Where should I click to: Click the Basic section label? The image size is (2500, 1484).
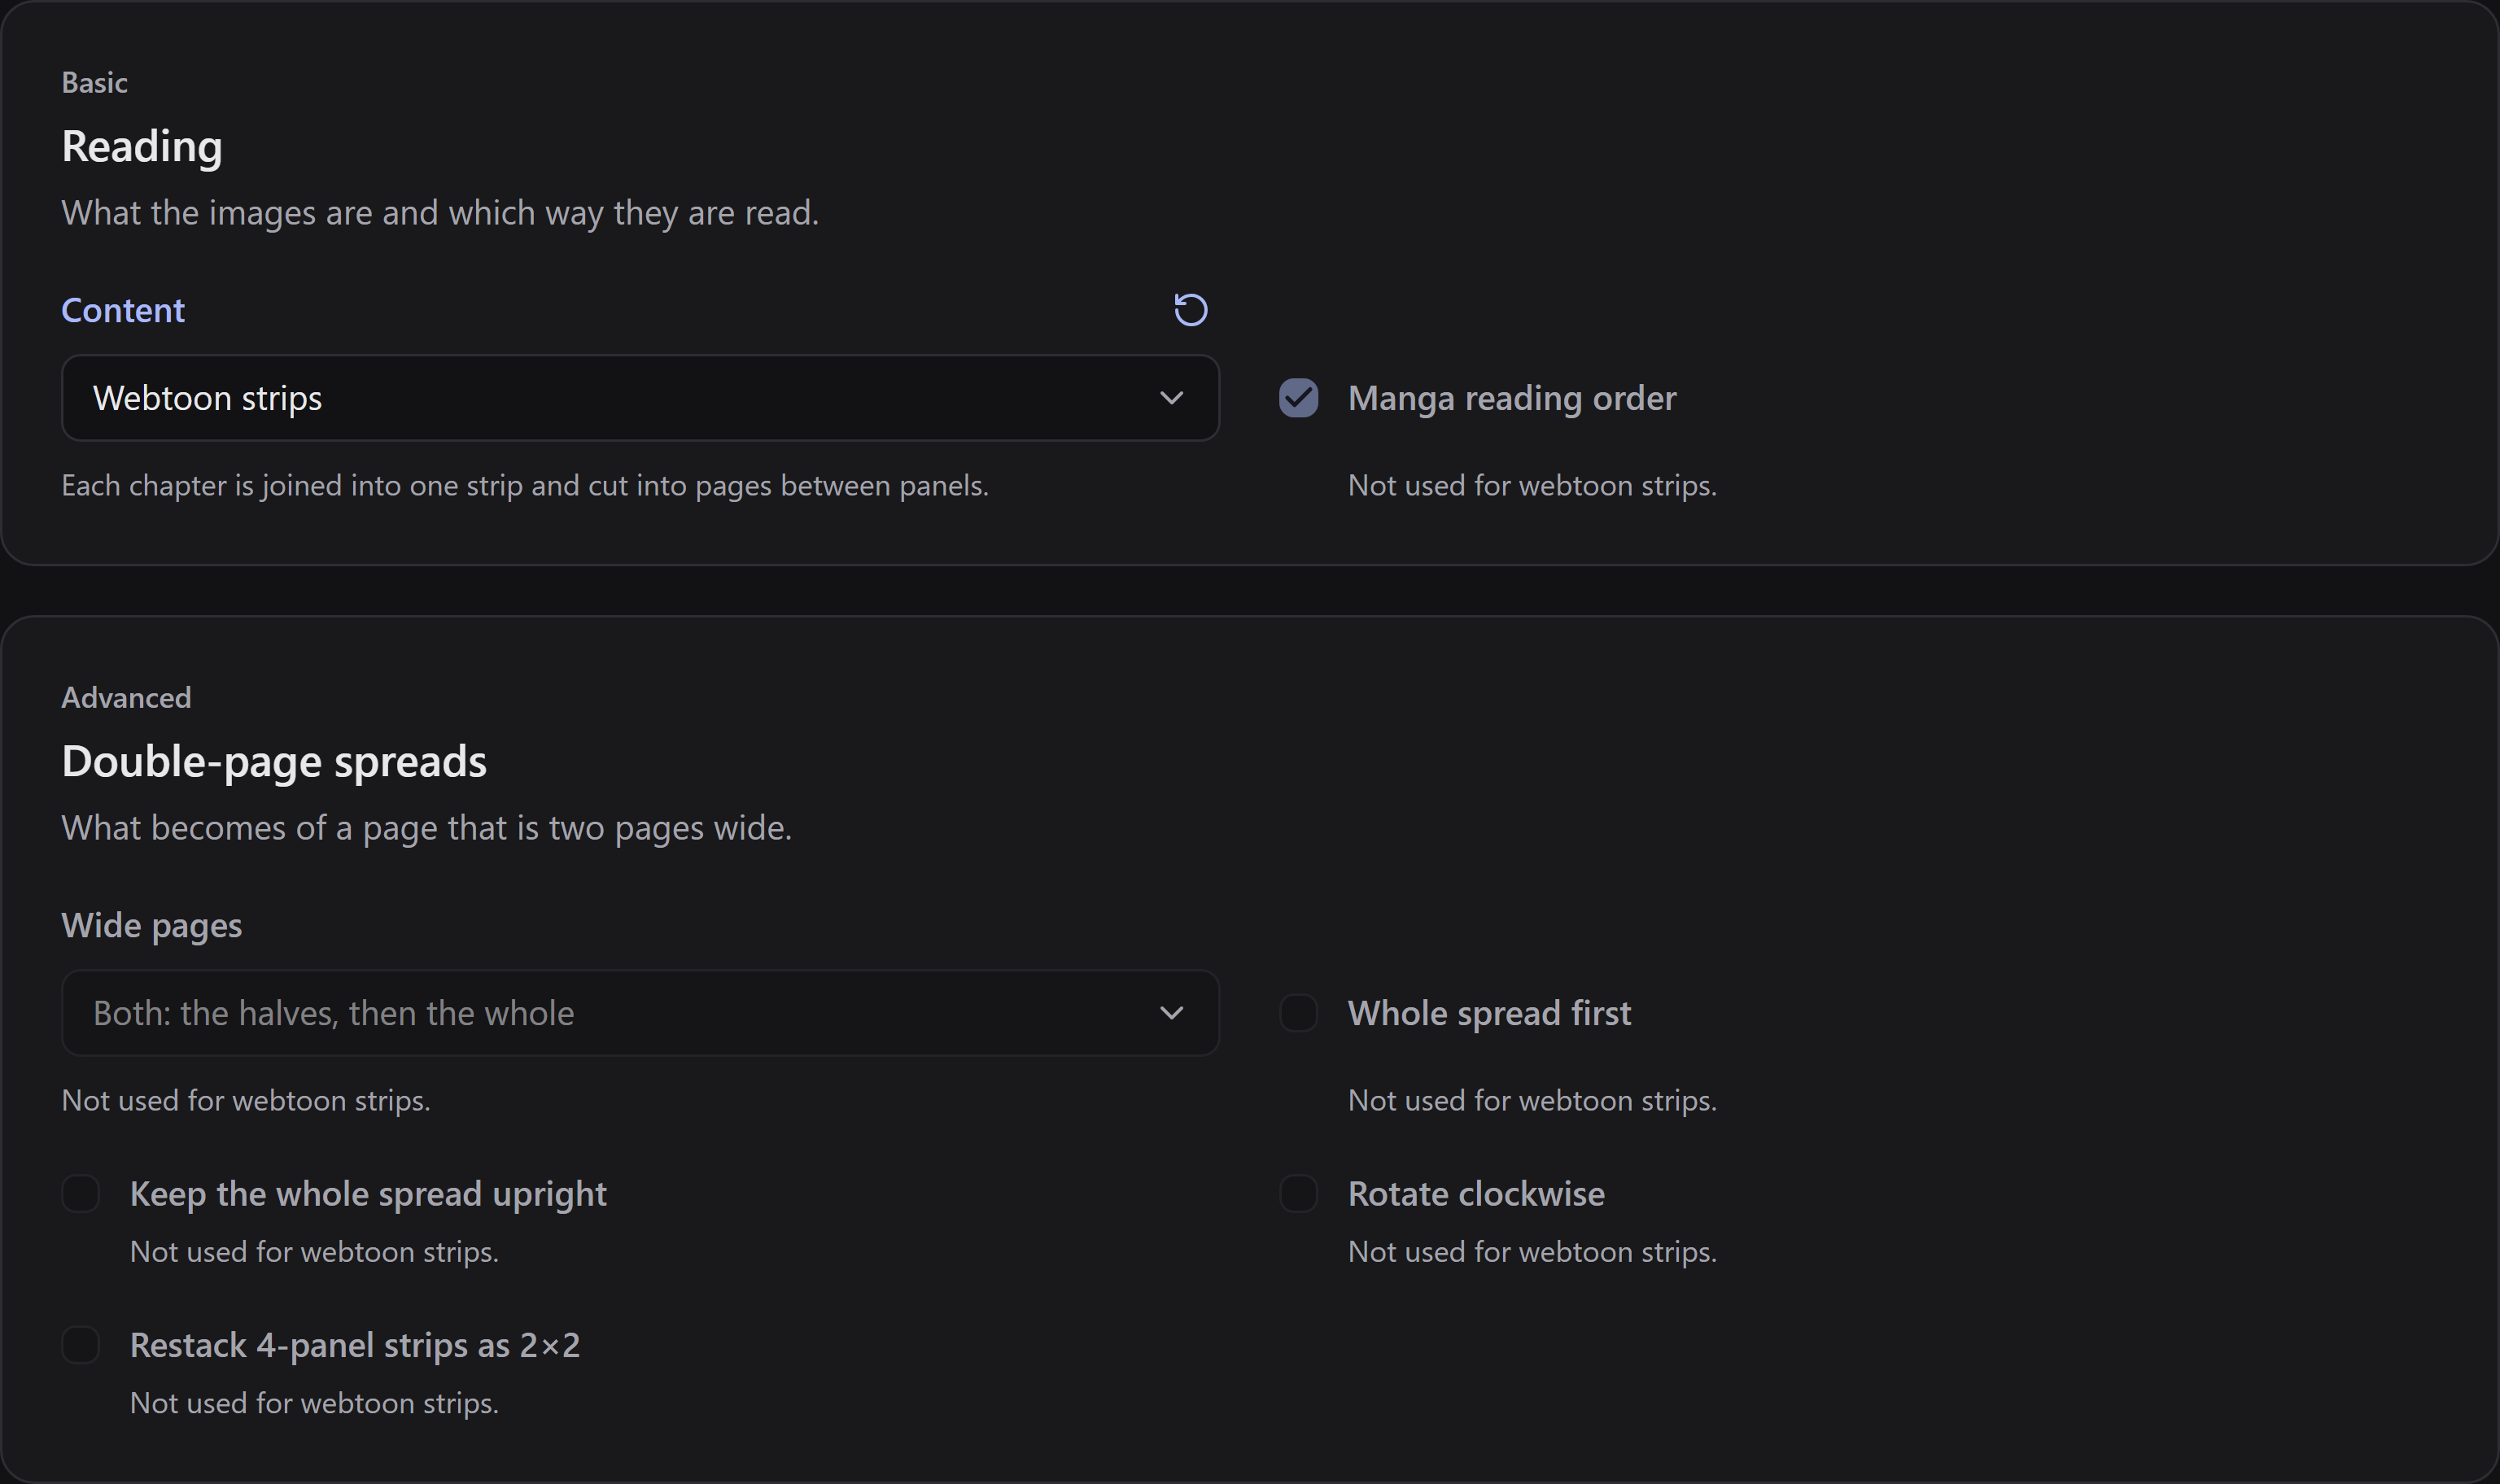coord(94,83)
